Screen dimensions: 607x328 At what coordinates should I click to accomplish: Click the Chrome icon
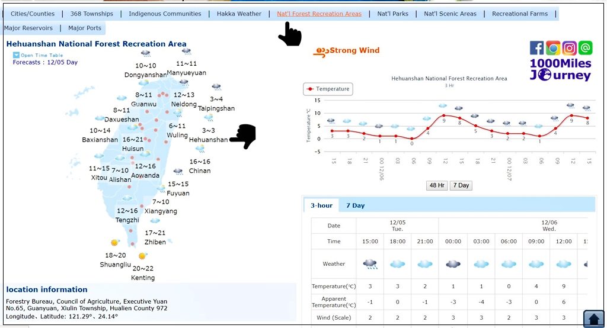click(553, 48)
